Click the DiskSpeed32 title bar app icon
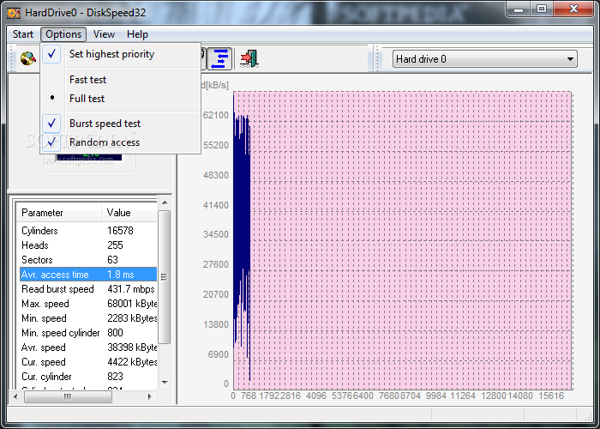The height and width of the screenshot is (429, 600). pyautogui.click(x=14, y=13)
